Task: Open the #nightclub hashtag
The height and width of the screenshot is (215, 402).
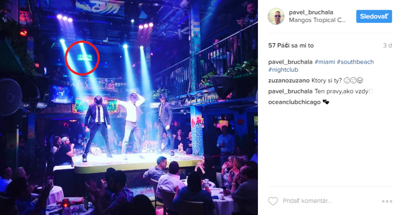Action: 283,70
